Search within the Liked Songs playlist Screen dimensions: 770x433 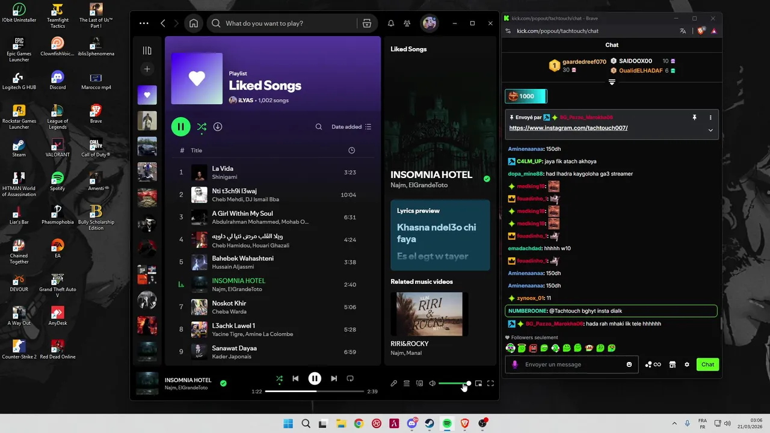[319, 127]
